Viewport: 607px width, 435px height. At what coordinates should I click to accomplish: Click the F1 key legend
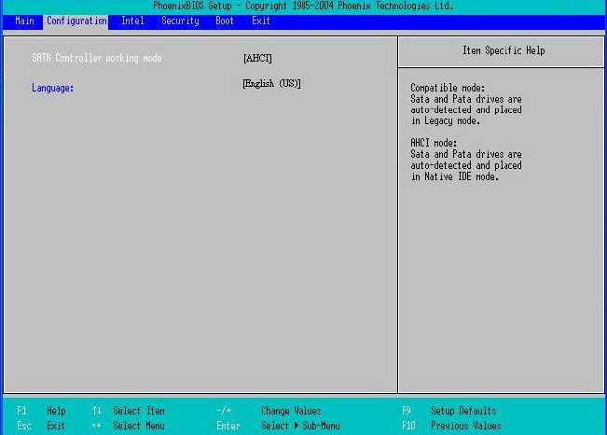click(21, 411)
